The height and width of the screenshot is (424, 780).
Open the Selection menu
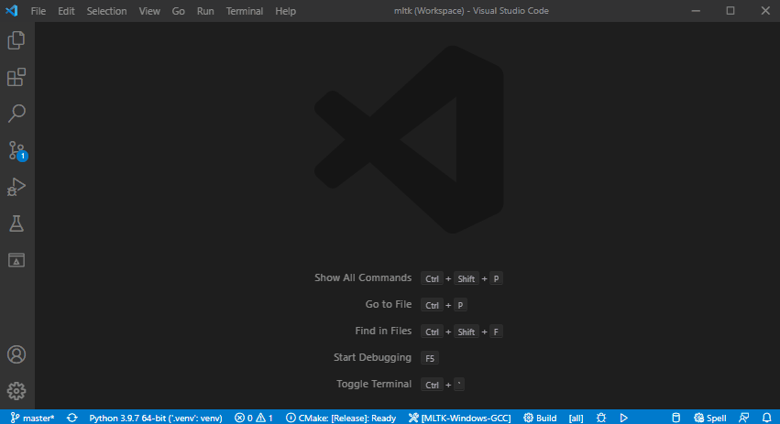[106, 11]
